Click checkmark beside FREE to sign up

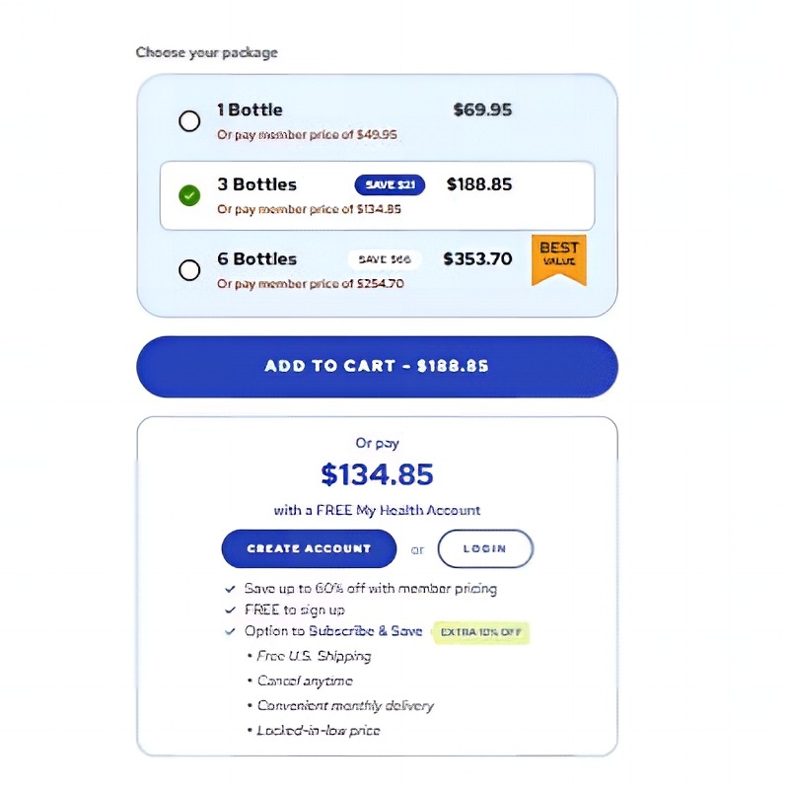coord(230,610)
